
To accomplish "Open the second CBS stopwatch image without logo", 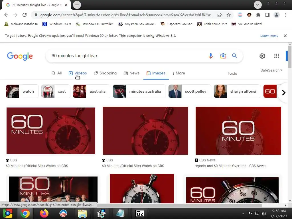I will click(x=145, y=131).
